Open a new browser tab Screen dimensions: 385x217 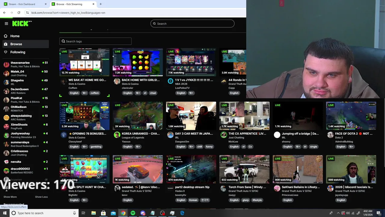click(x=100, y=4)
